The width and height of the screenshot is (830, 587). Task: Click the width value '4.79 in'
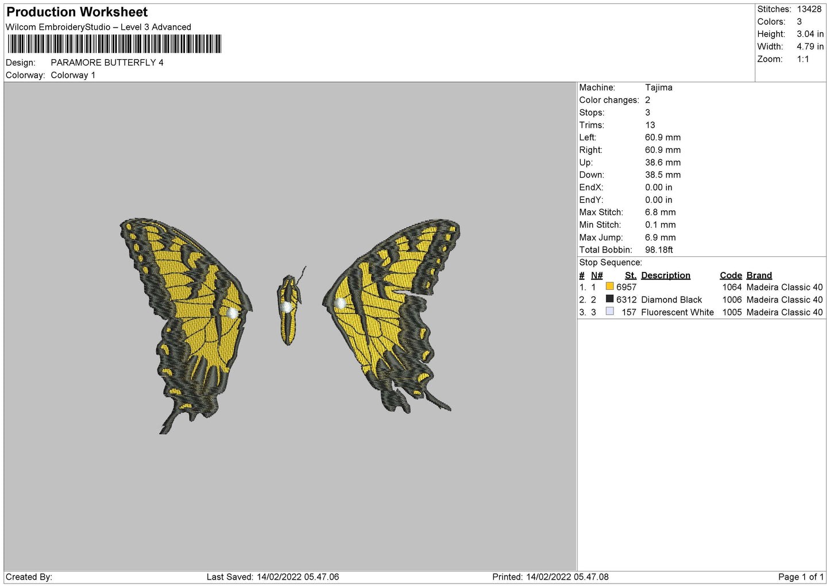pos(810,47)
